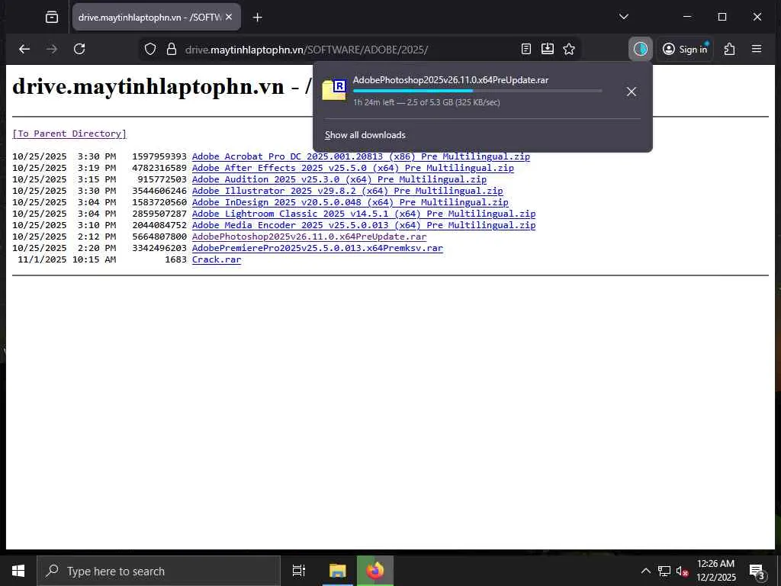This screenshot has height=586, width=781.
Task: Click the browser Back arrow
Action: pyautogui.click(x=24, y=49)
